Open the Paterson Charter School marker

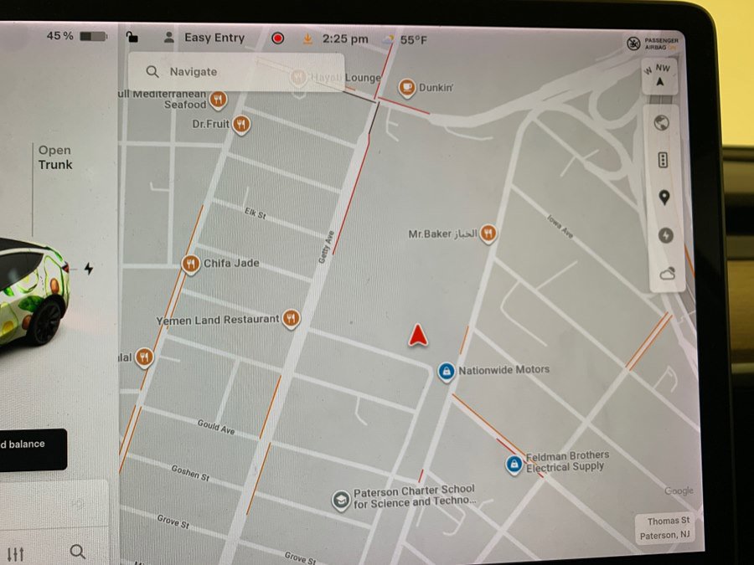pos(341,500)
